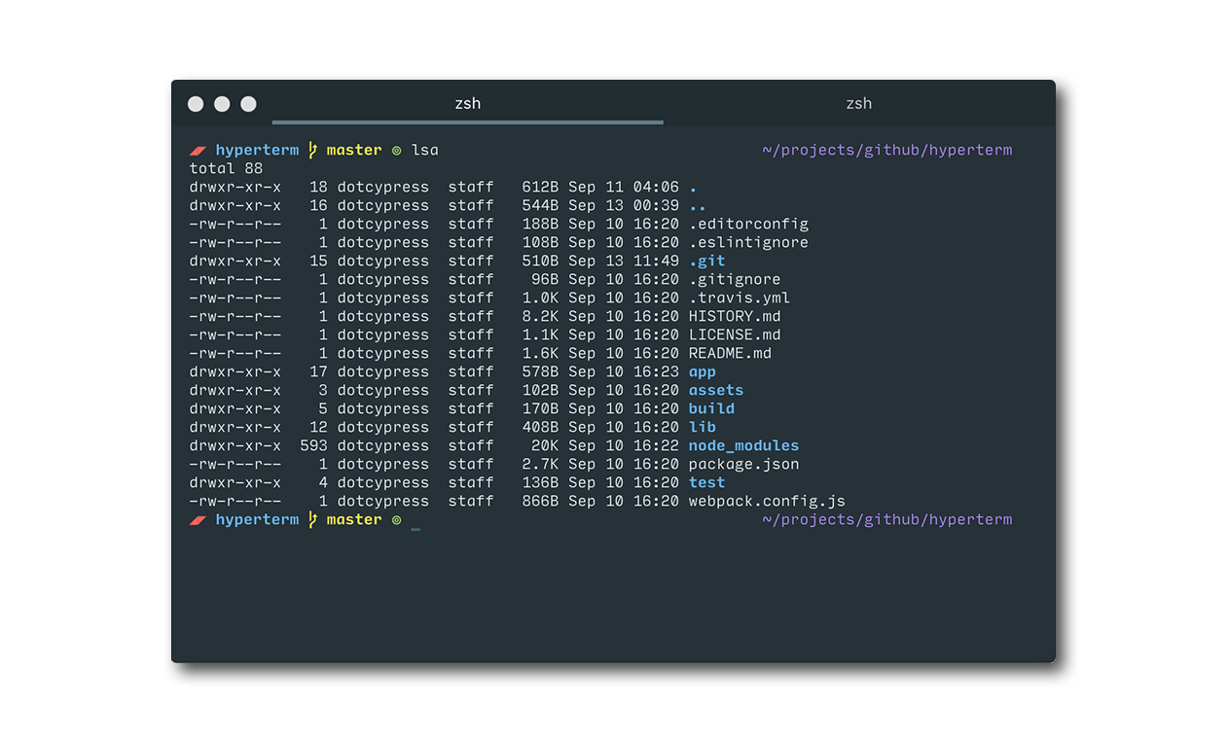Click the 'app' directory name
The width and height of the screenshot is (1229, 738).
pos(703,372)
